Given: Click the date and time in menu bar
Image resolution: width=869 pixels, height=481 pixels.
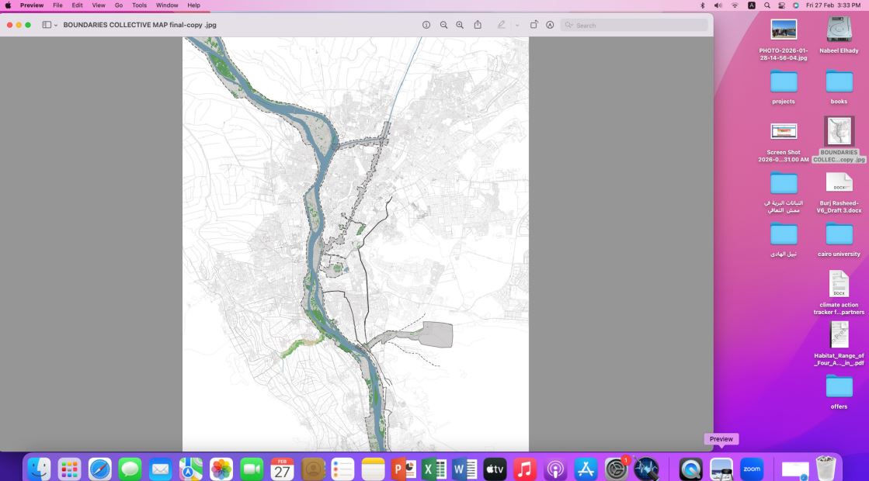Looking at the screenshot, I should (833, 5).
